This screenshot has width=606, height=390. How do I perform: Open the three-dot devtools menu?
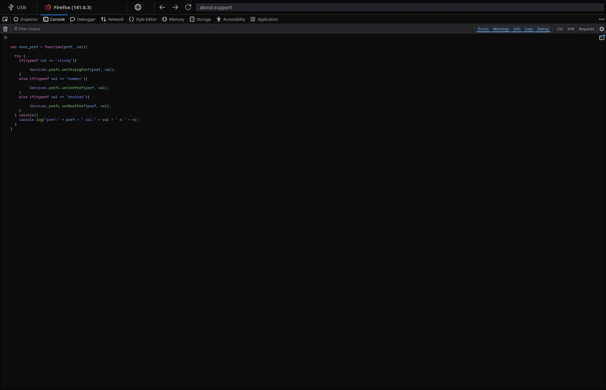tap(601, 19)
